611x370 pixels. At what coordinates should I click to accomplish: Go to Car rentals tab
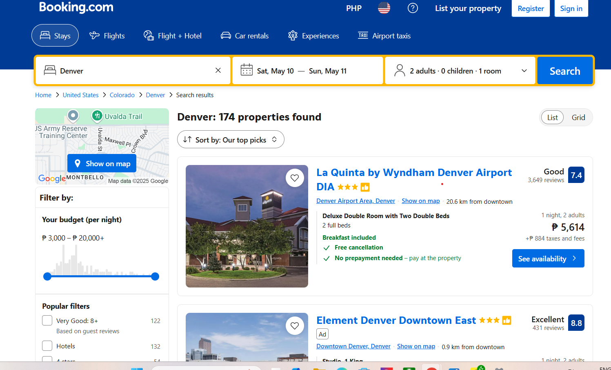(245, 36)
